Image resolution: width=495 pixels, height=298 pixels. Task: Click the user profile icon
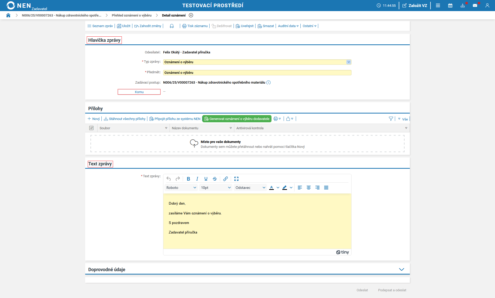pos(487,5)
